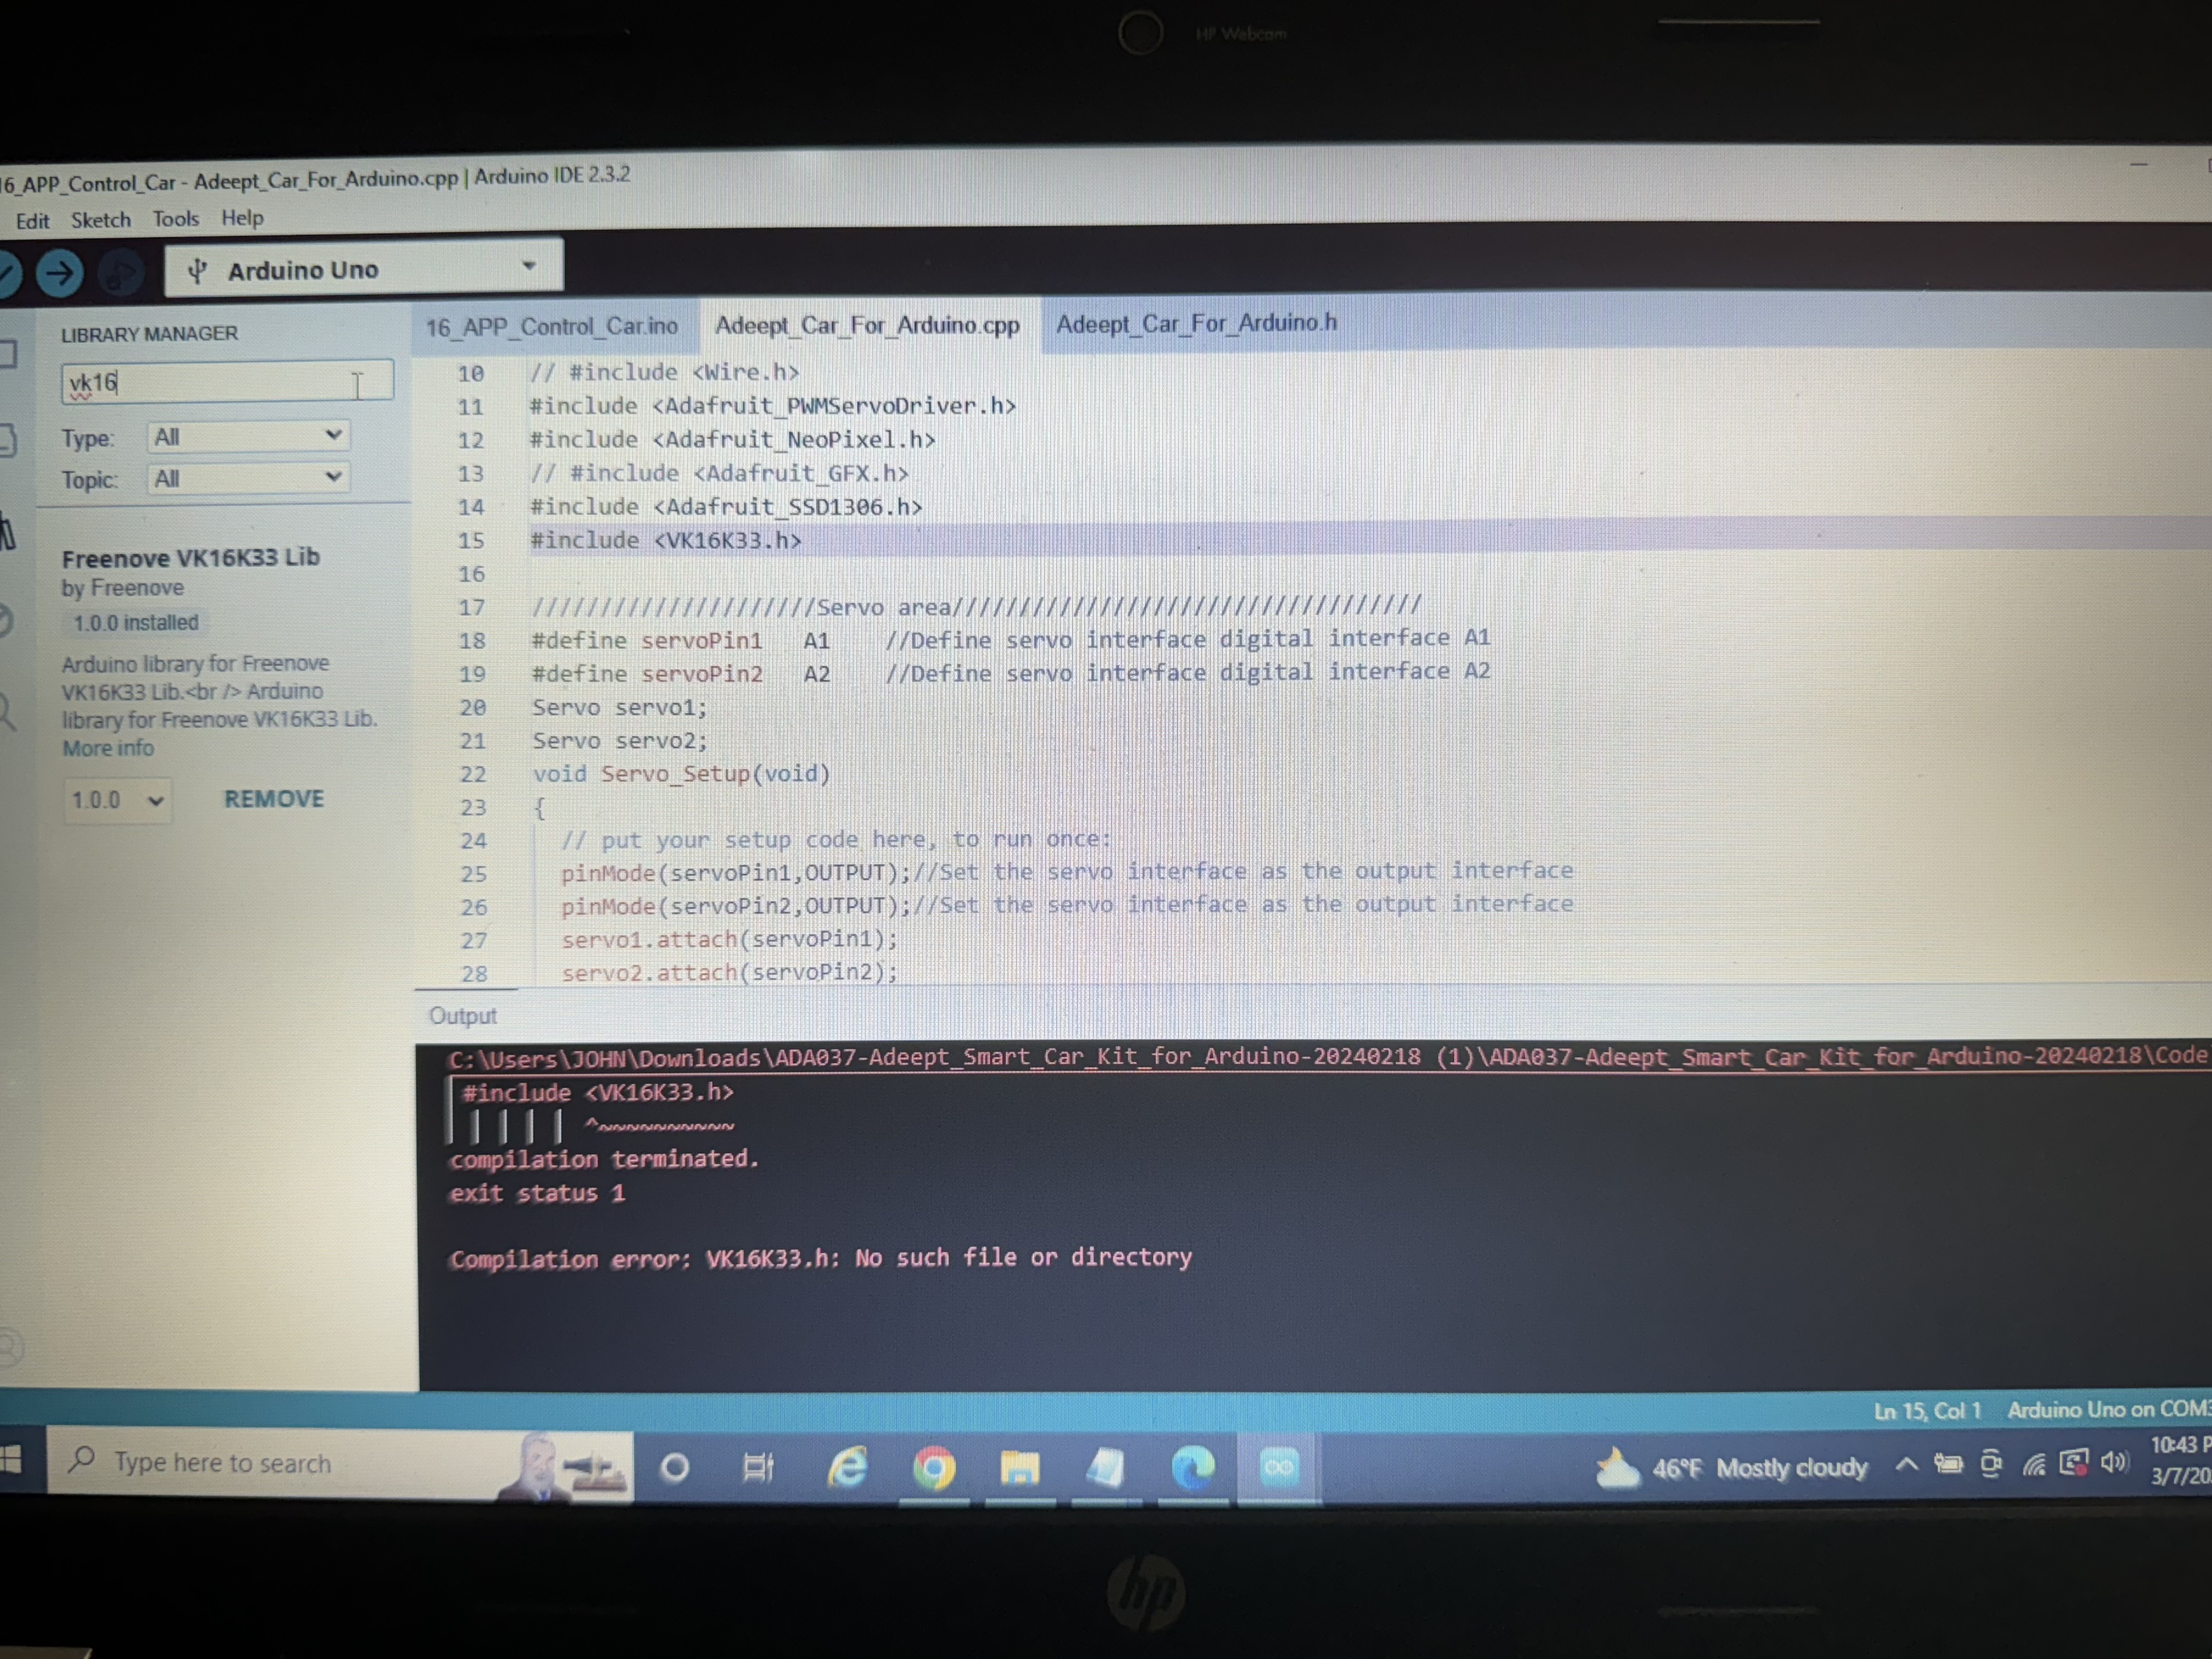Image resolution: width=2212 pixels, height=1659 pixels.
Task: Click the Freenove VK16K33 Lib title
Action: (x=190, y=558)
